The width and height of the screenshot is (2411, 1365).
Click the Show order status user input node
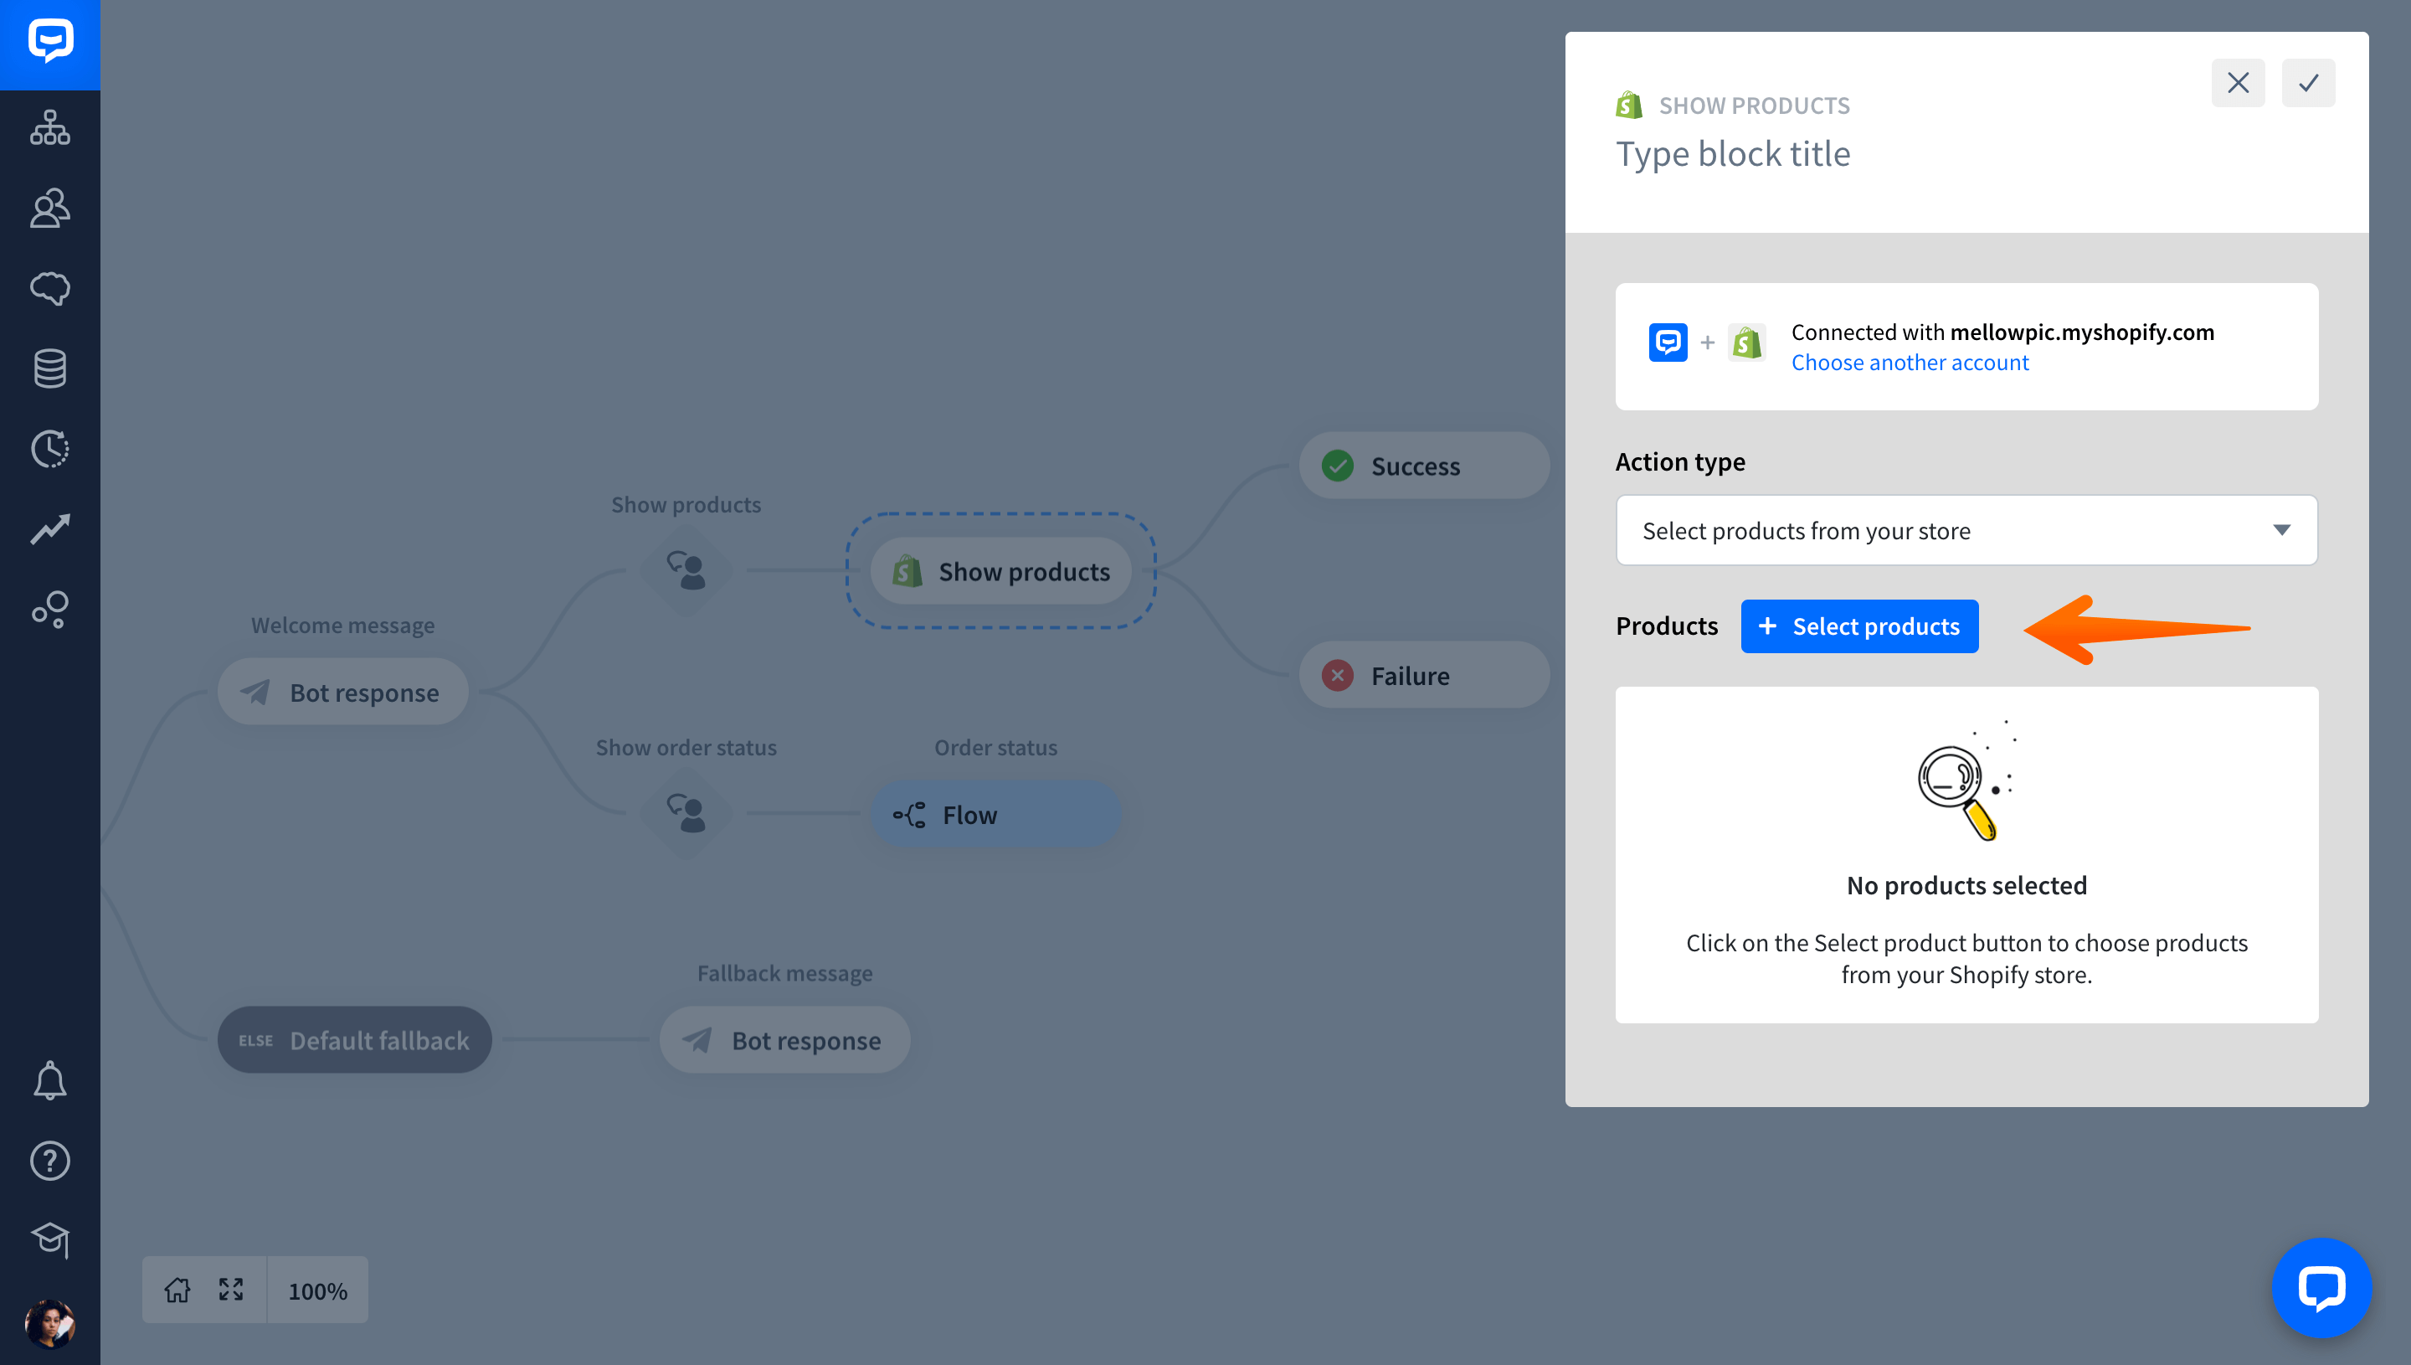686,813
